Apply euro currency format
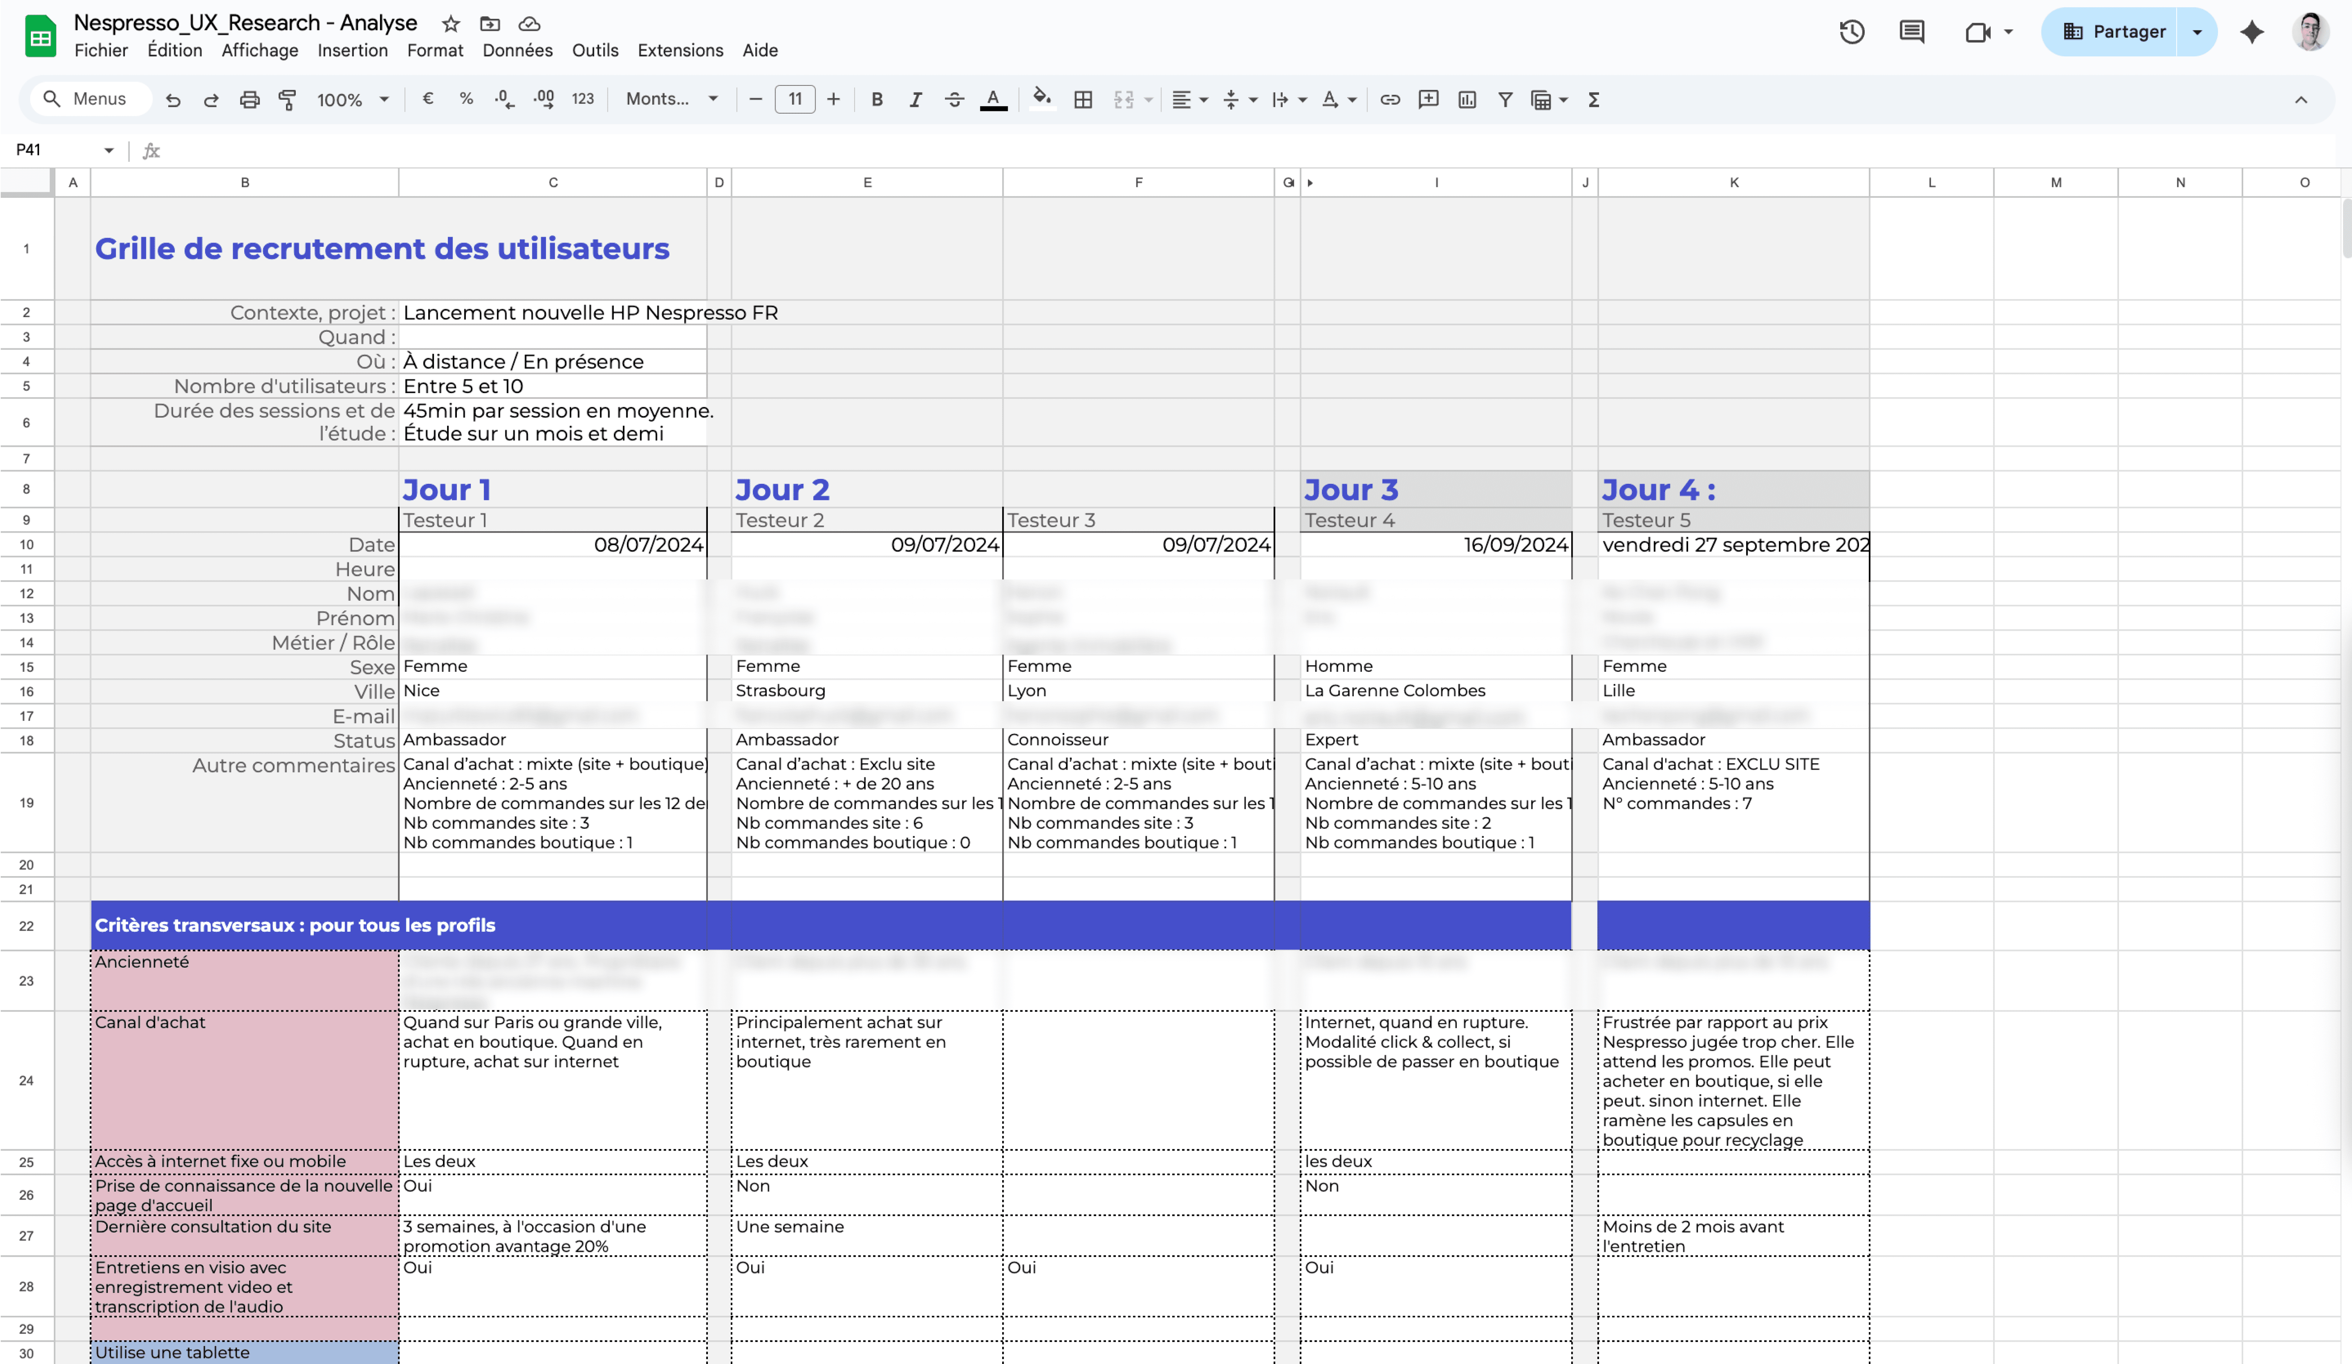2352x1364 pixels. pyautogui.click(x=427, y=99)
